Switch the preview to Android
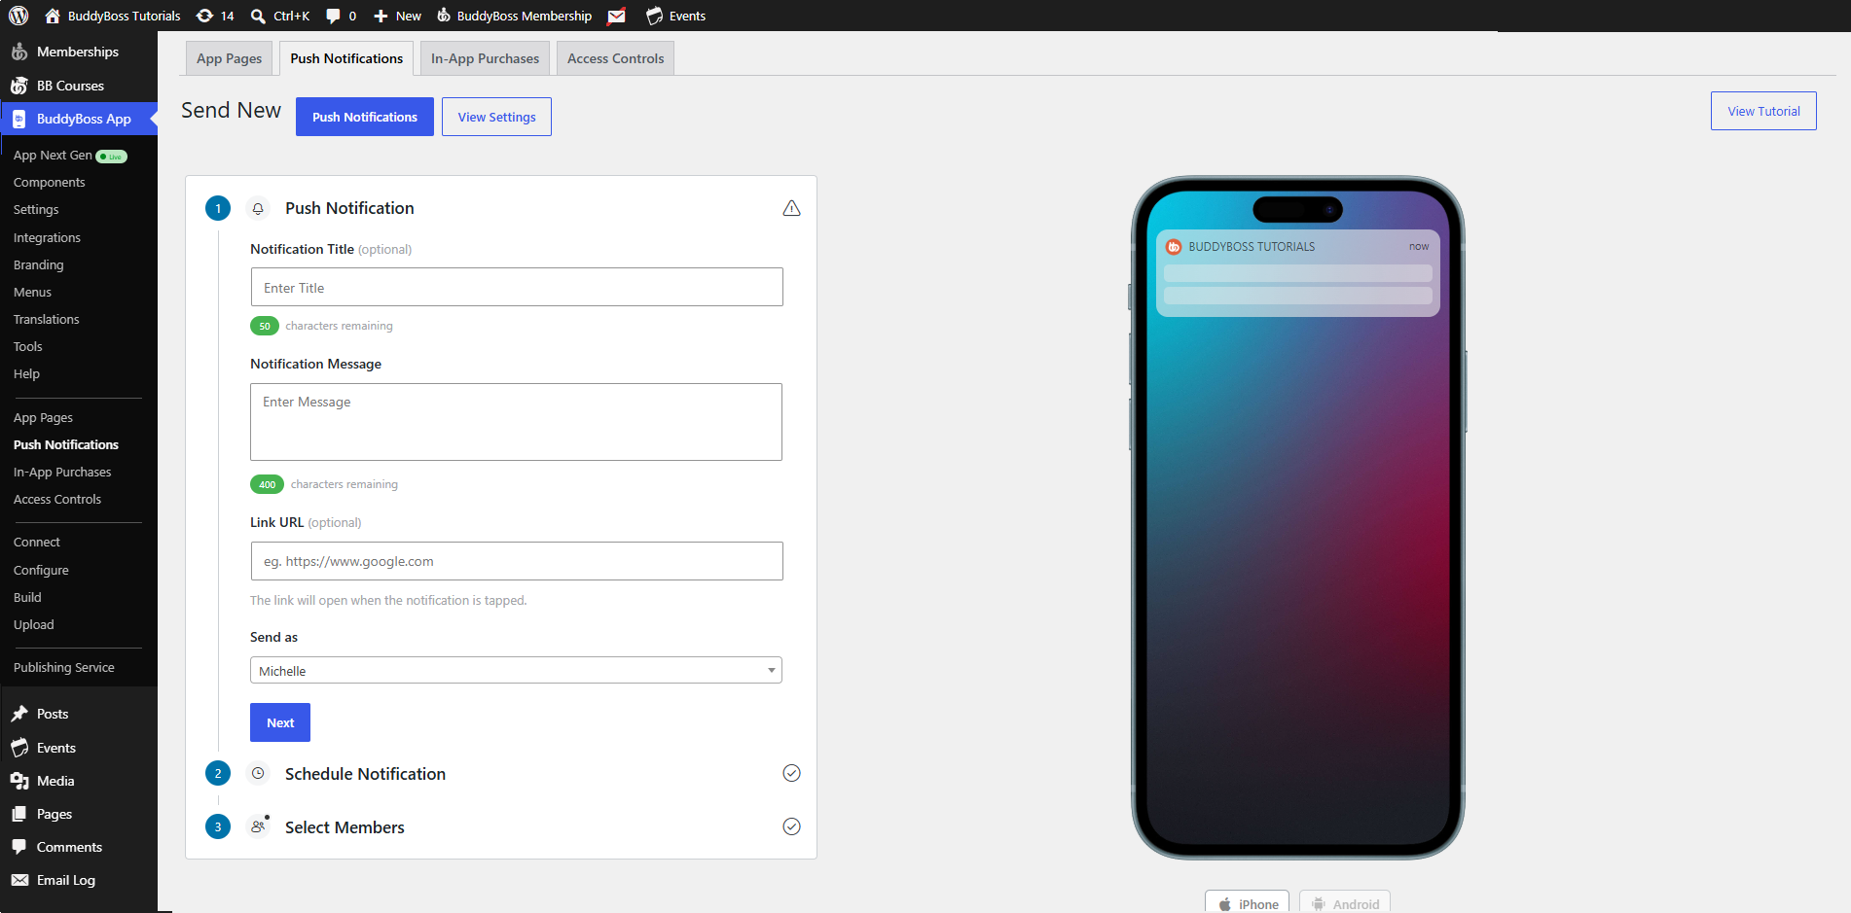Image resolution: width=1851 pixels, height=913 pixels. [x=1345, y=902]
